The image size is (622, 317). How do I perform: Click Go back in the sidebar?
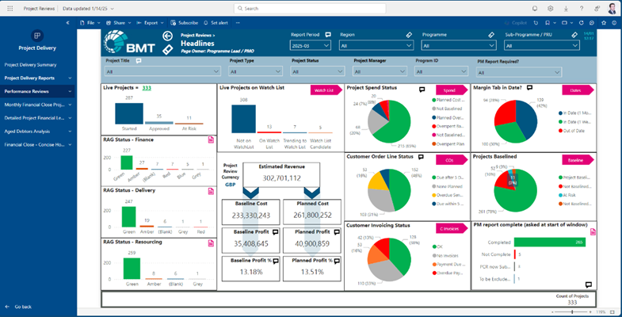click(23, 306)
